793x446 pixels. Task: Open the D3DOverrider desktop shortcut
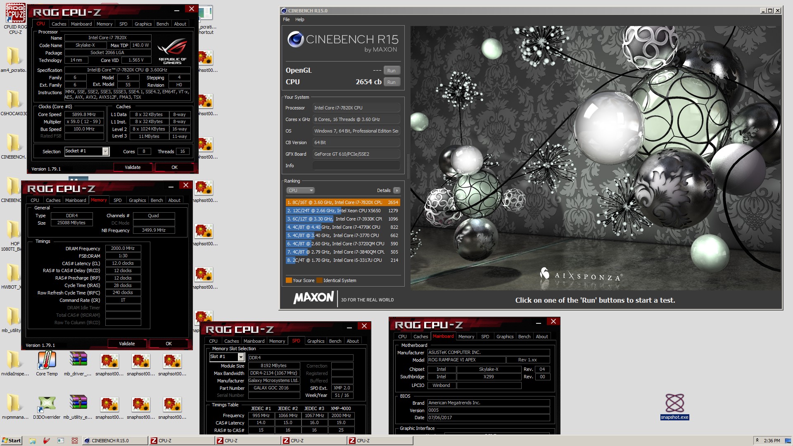click(47, 407)
